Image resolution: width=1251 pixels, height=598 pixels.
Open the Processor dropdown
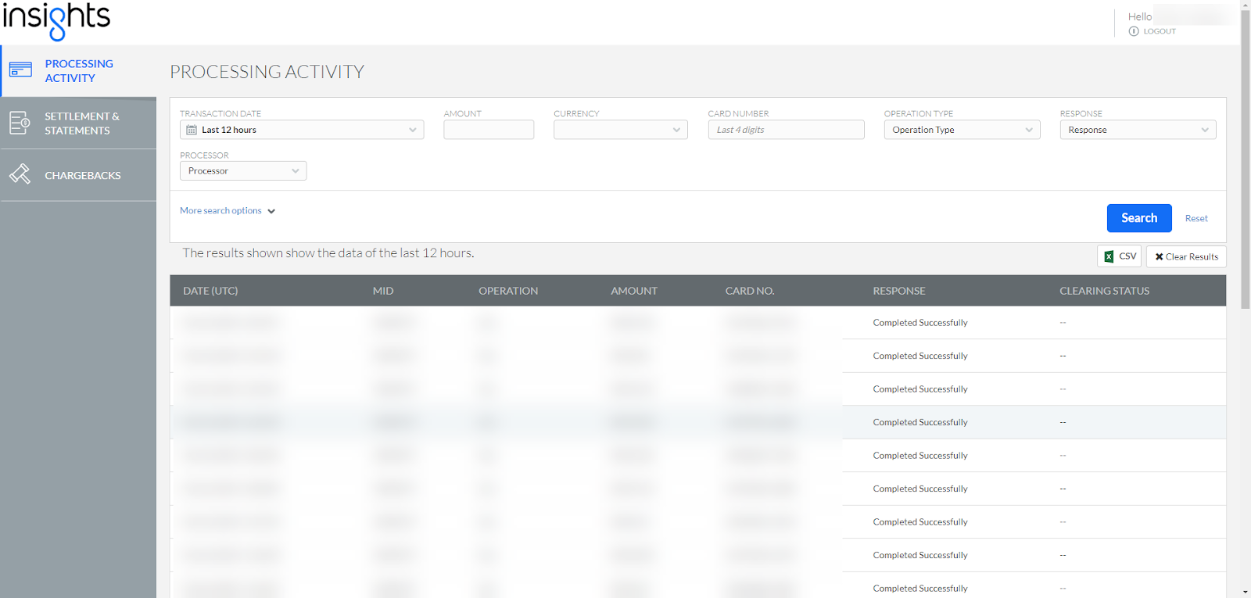pyautogui.click(x=243, y=171)
